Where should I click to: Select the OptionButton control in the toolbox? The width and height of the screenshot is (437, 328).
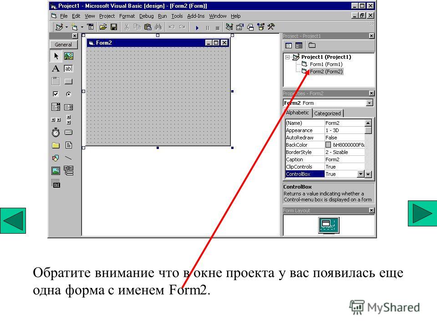[x=69, y=94]
